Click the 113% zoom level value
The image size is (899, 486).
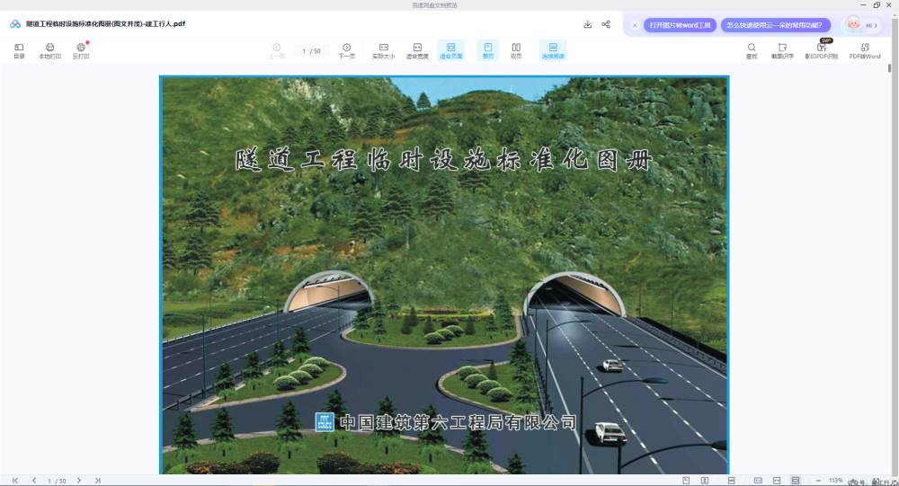[x=835, y=481]
